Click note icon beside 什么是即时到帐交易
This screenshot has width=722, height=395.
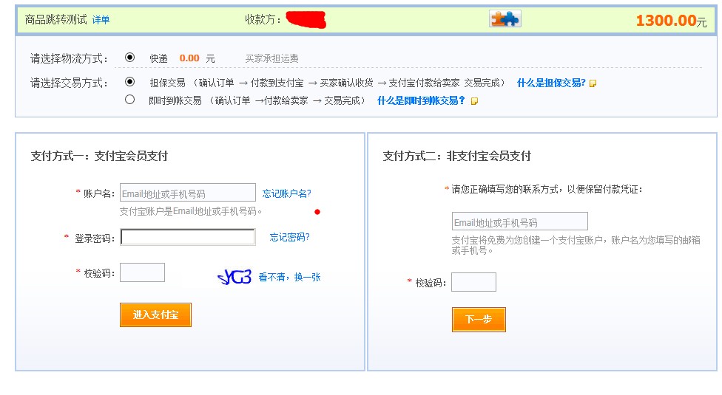[474, 101]
